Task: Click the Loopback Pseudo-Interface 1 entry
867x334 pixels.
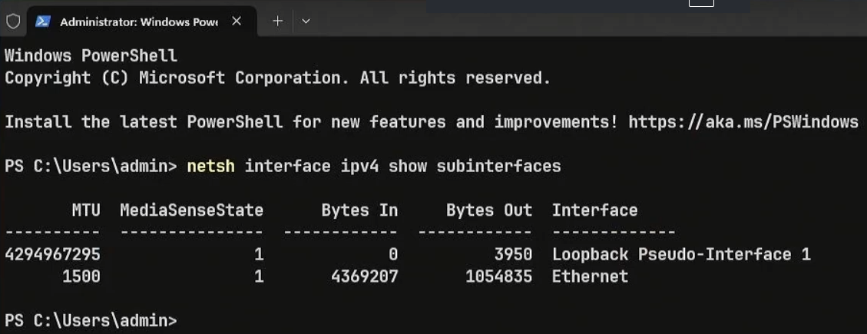Action: pyautogui.click(x=681, y=255)
